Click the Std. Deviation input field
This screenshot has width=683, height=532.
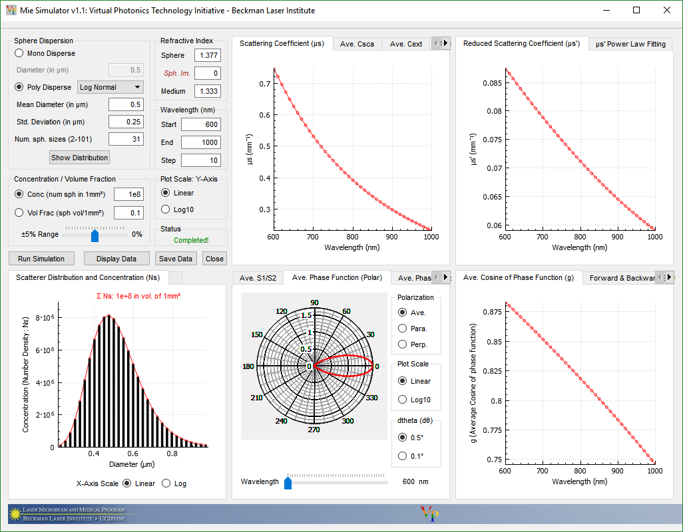126,122
